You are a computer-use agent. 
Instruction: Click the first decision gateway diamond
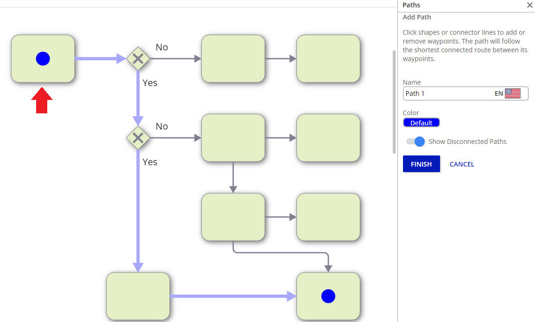pos(138,59)
